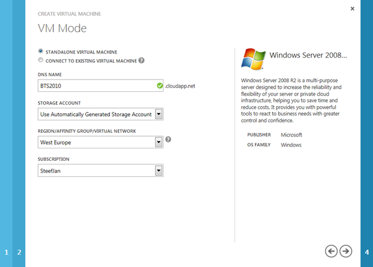
Task: Click the next arrow wizard button
Action: tap(346, 251)
